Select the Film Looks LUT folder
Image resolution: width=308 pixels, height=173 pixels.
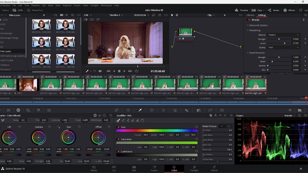[x=13, y=51]
